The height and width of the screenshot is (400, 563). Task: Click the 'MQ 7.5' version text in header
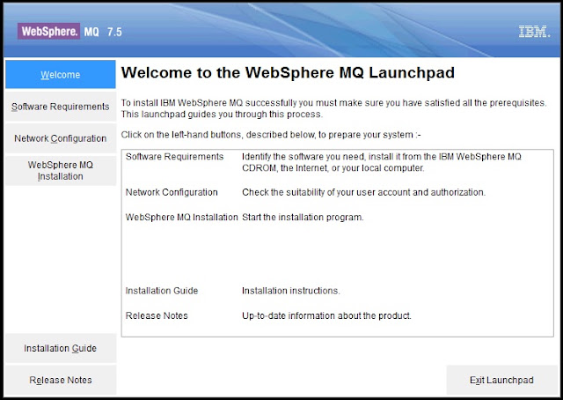point(103,32)
